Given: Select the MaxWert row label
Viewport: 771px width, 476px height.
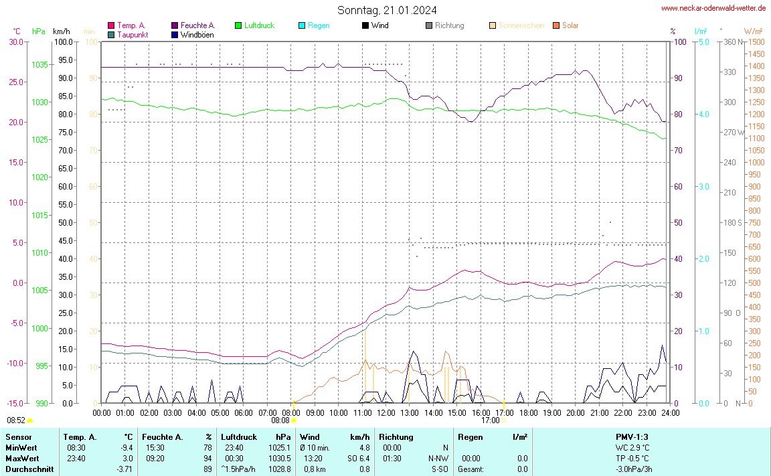Looking at the screenshot, I should coord(20,459).
